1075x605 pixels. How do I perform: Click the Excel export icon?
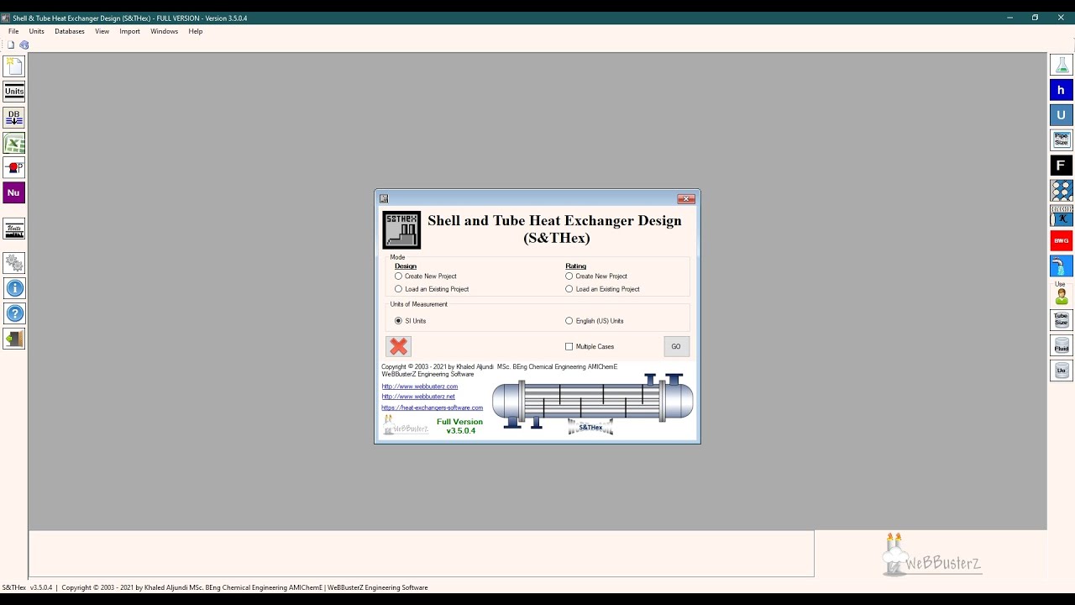pos(14,143)
